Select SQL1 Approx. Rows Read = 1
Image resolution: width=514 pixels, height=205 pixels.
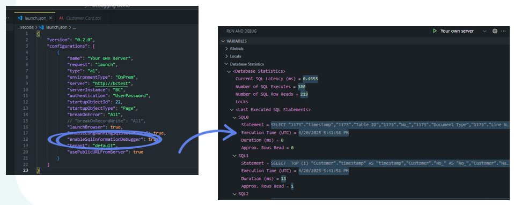click(x=268, y=186)
